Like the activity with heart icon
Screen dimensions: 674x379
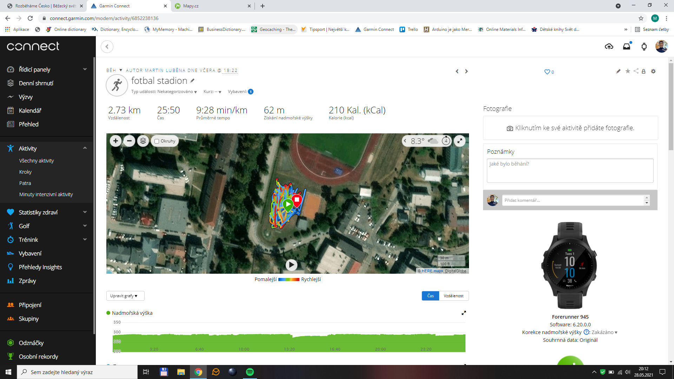(x=547, y=72)
